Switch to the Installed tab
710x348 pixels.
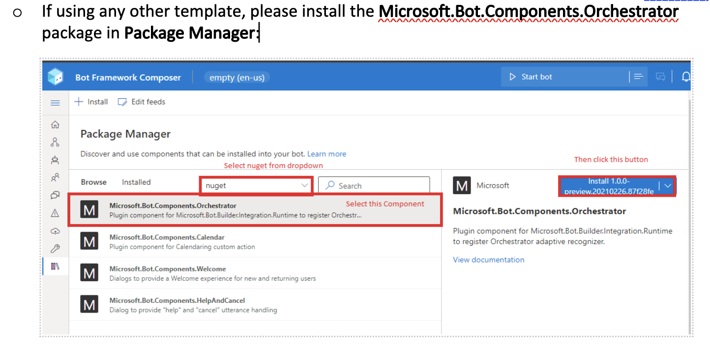pyautogui.click(x=136, y=182)
